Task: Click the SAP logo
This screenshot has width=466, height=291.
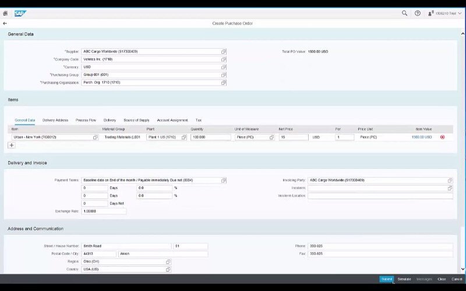Action: coord(20,13)
